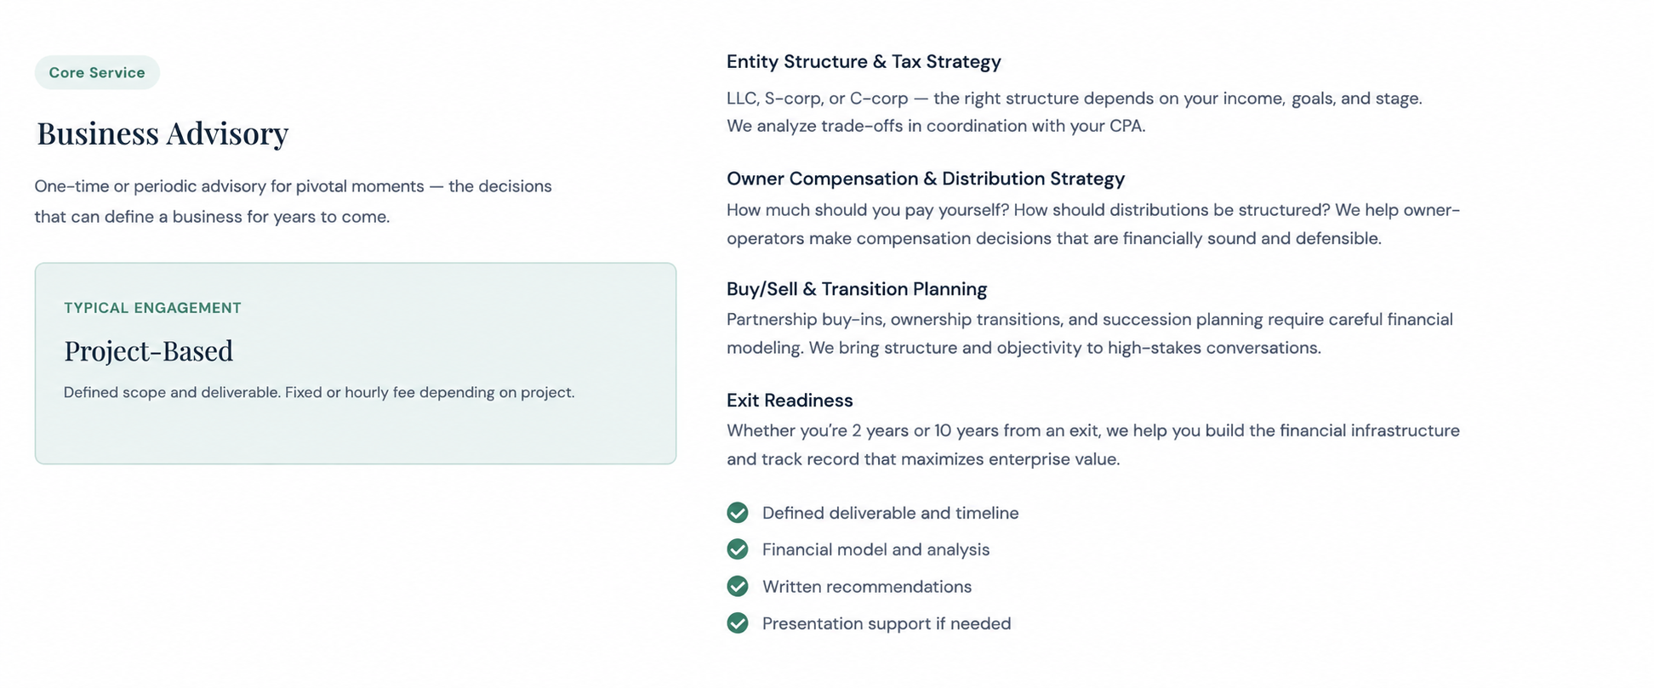Click the One-time or periodic advisory description
The height and width of the screenshot is (688, 1654).
pos(294,202)
